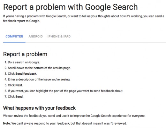The width and height of the screenshot is (166, 129).
Task: Click the 'Report a problem with Google Search' title
Action: pos(71,7)
